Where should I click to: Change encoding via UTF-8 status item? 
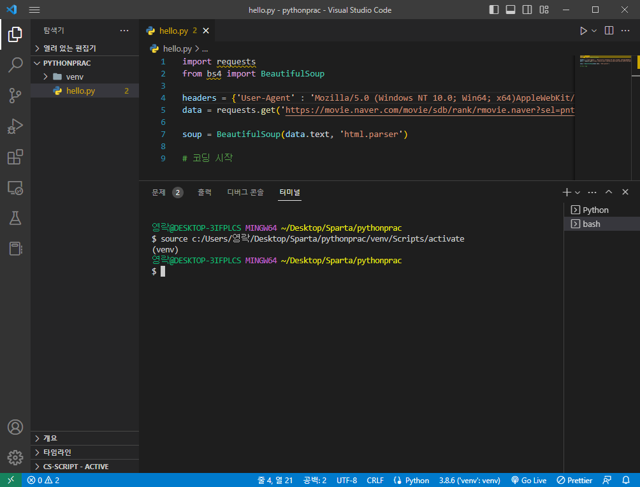(x=347, y=480)
